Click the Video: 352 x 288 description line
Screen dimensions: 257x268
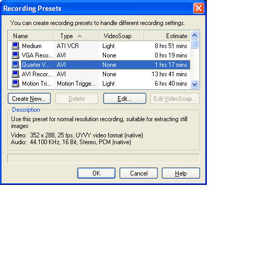[x=77, y=135]
